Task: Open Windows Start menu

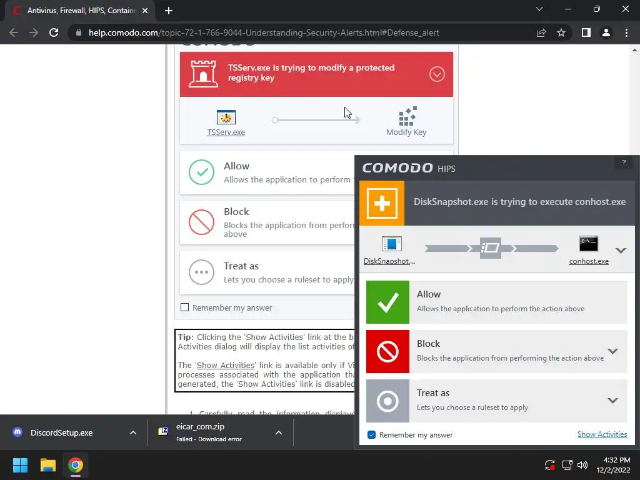Action: pyautogui.click(x=20, y=465)
